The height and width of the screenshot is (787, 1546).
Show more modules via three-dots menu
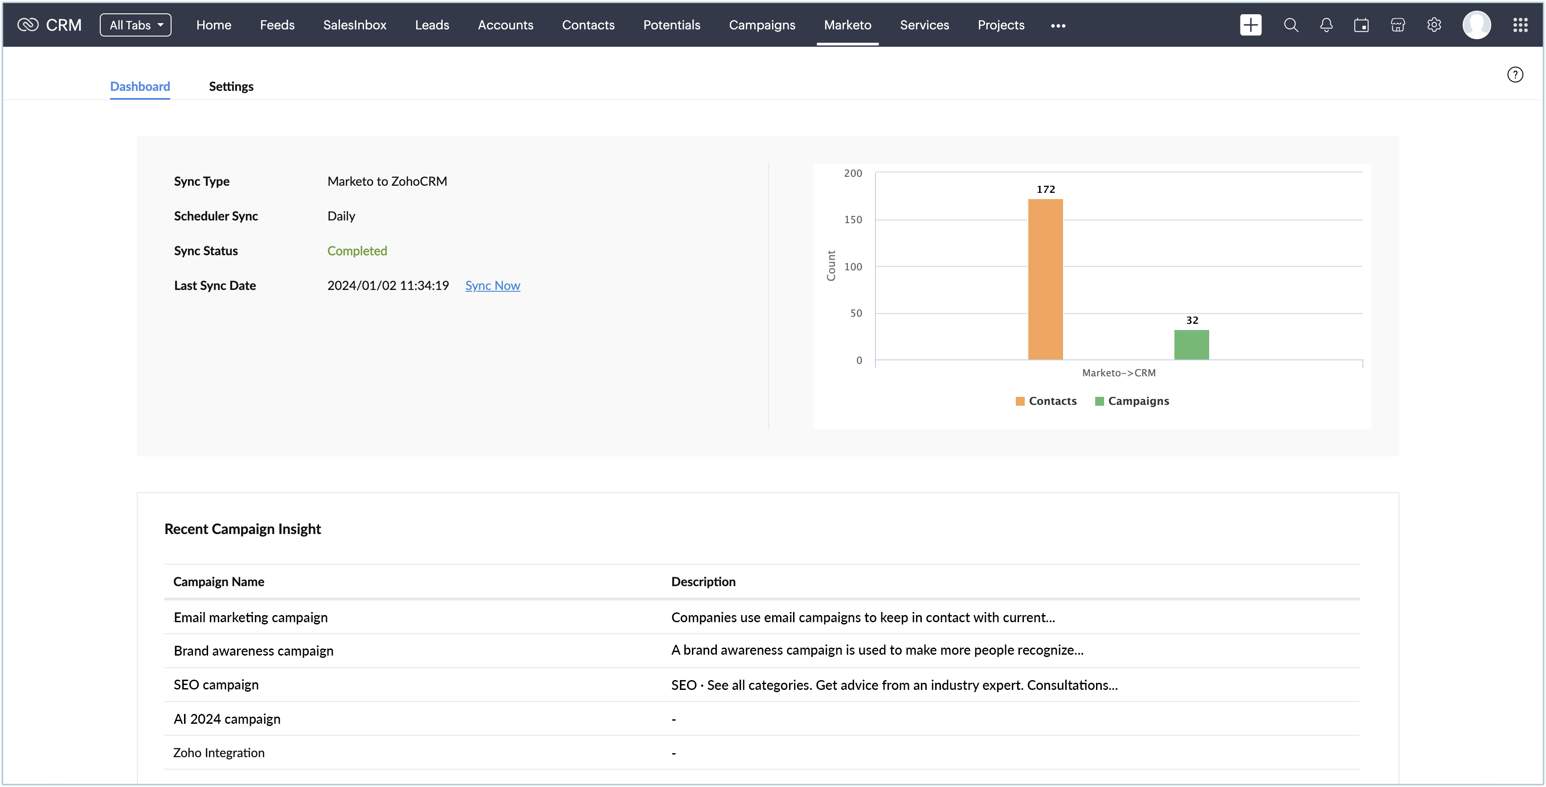tap(1058, 26)
